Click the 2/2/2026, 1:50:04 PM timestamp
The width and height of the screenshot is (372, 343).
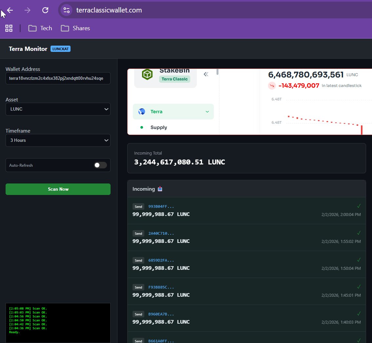(341, 268)
